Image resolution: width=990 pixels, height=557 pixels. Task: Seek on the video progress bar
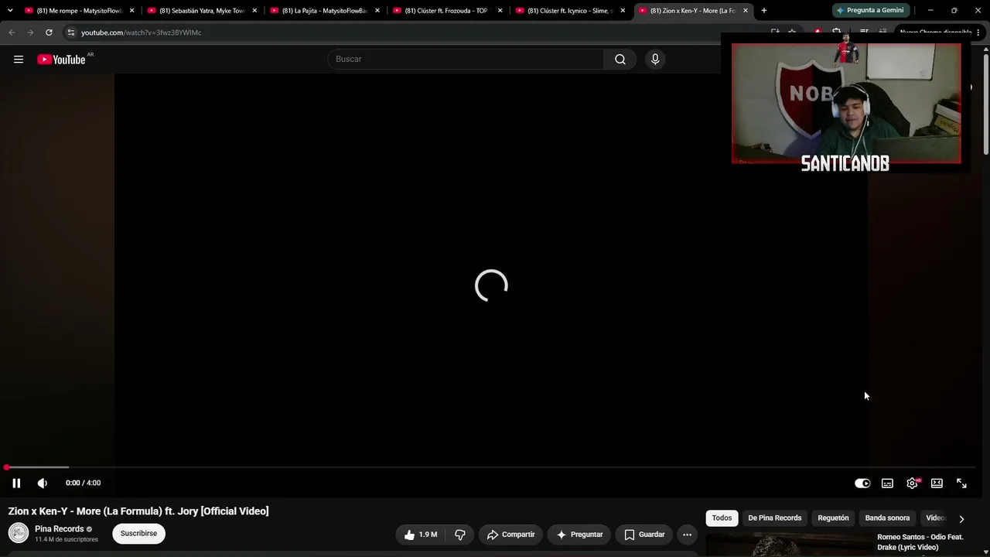click(x=491, y=467)
